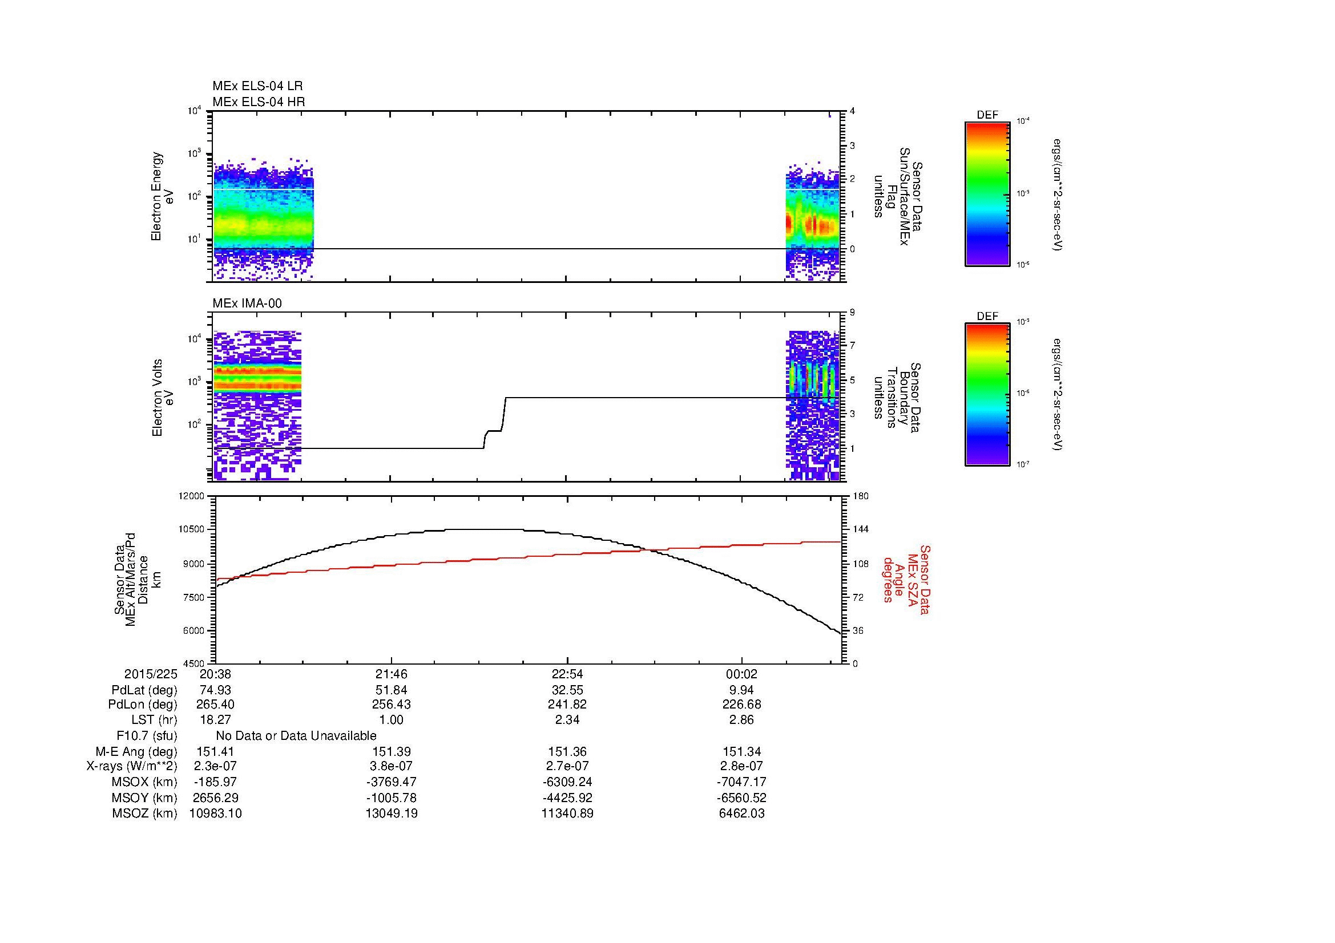Screen dimensions: 1335x943
Task: Click the MSOZ (km) row label
Action: (x=145, y=814)
